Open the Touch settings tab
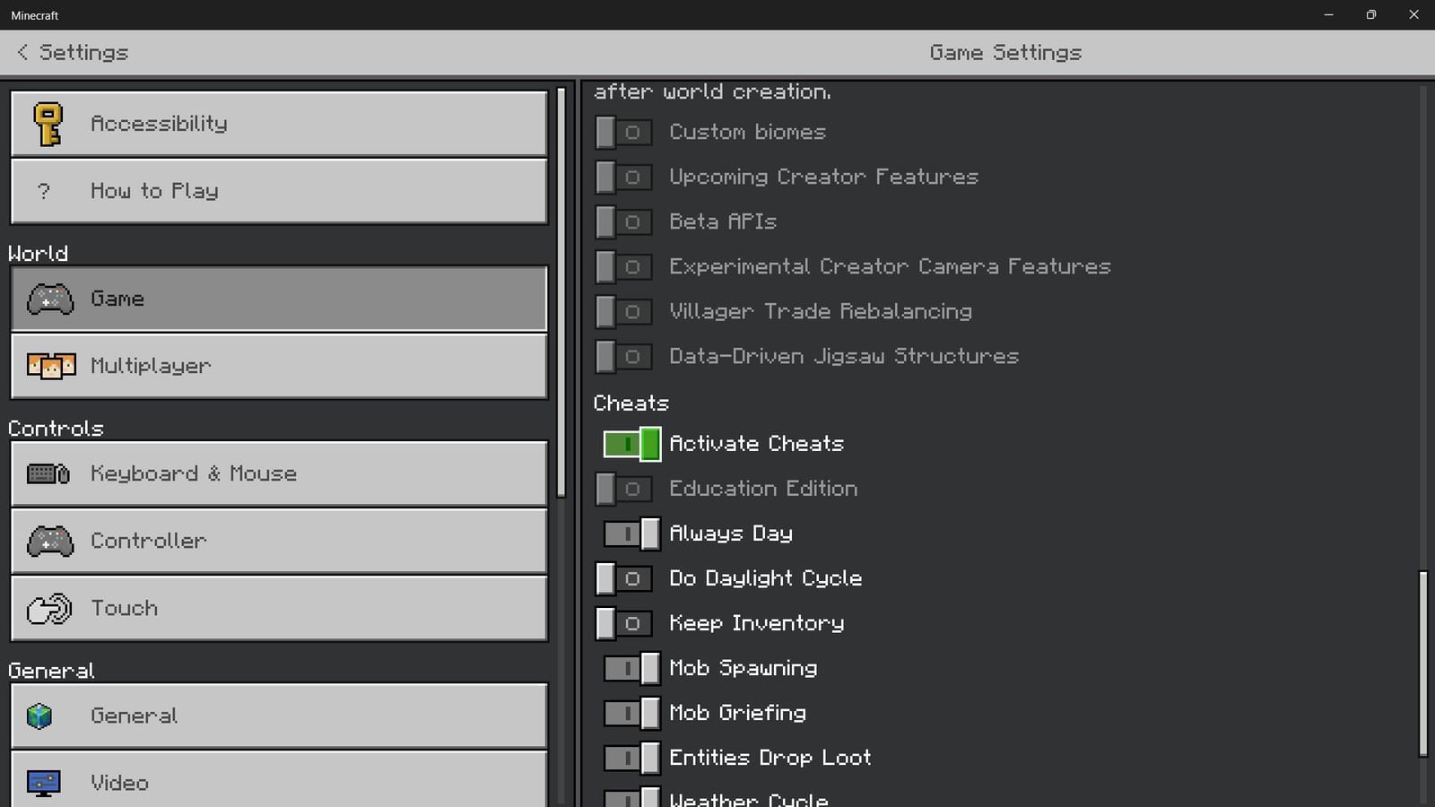The image size is (1435, 807). coord(279,608)
